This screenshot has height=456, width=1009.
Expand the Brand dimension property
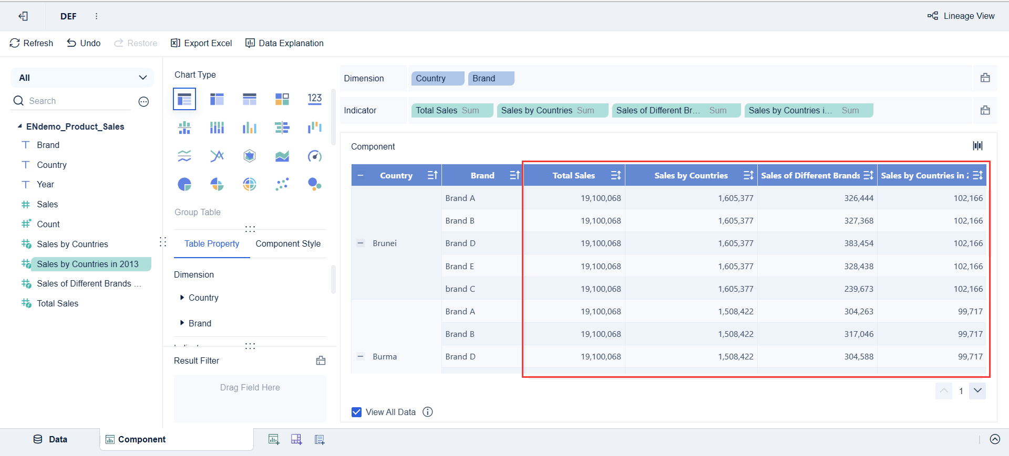182,323
